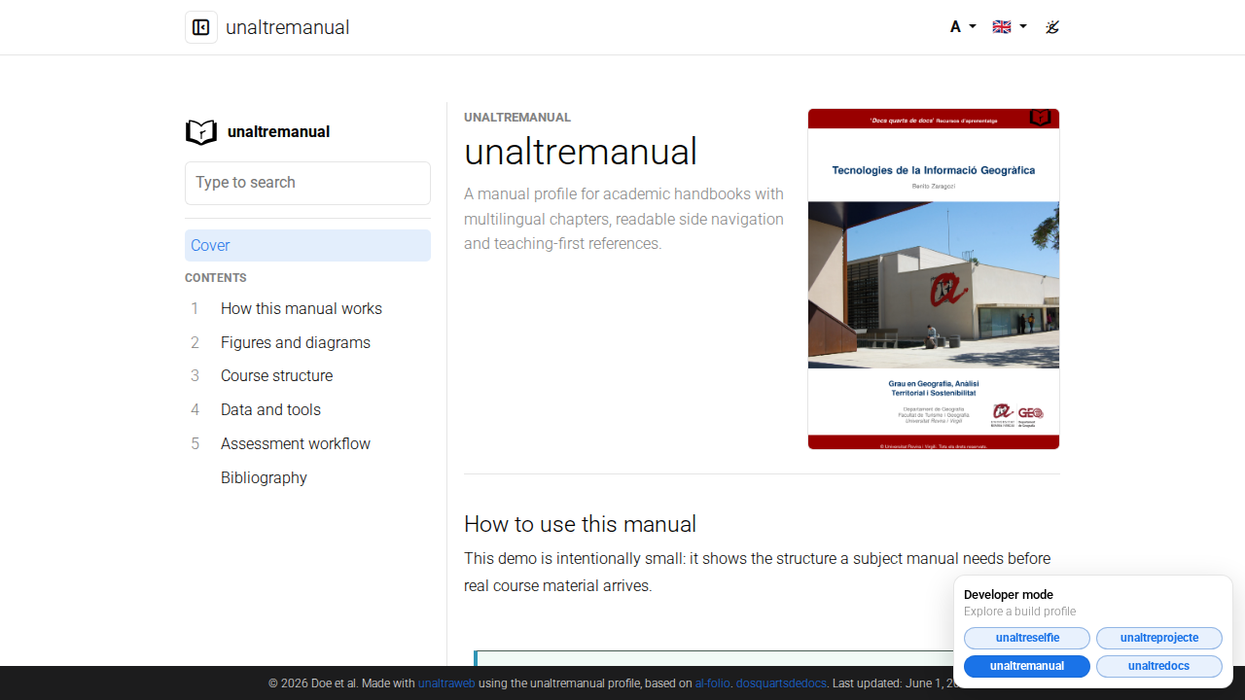
Task: Follow the dosquartsdedocs footer link
Action: click(781, 683)
